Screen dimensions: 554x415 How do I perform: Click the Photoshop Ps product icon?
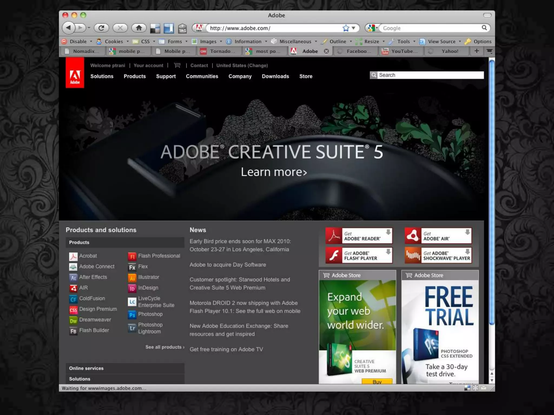click(132, 314)
